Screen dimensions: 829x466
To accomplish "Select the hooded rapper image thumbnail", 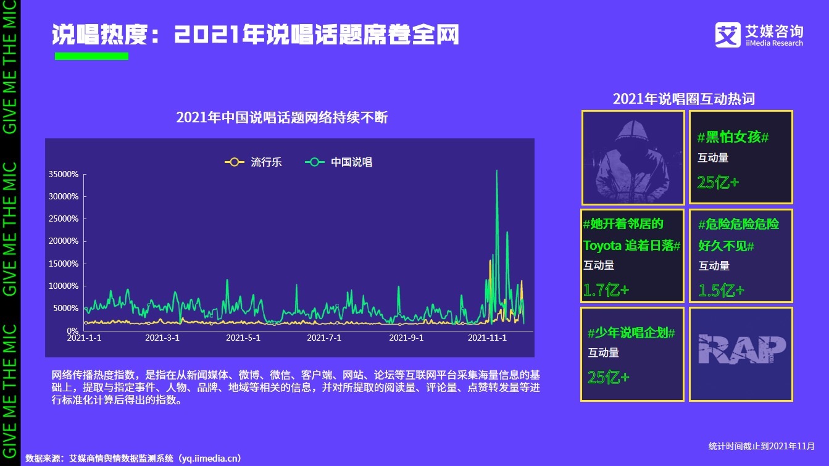I will [x=632, y=157].
